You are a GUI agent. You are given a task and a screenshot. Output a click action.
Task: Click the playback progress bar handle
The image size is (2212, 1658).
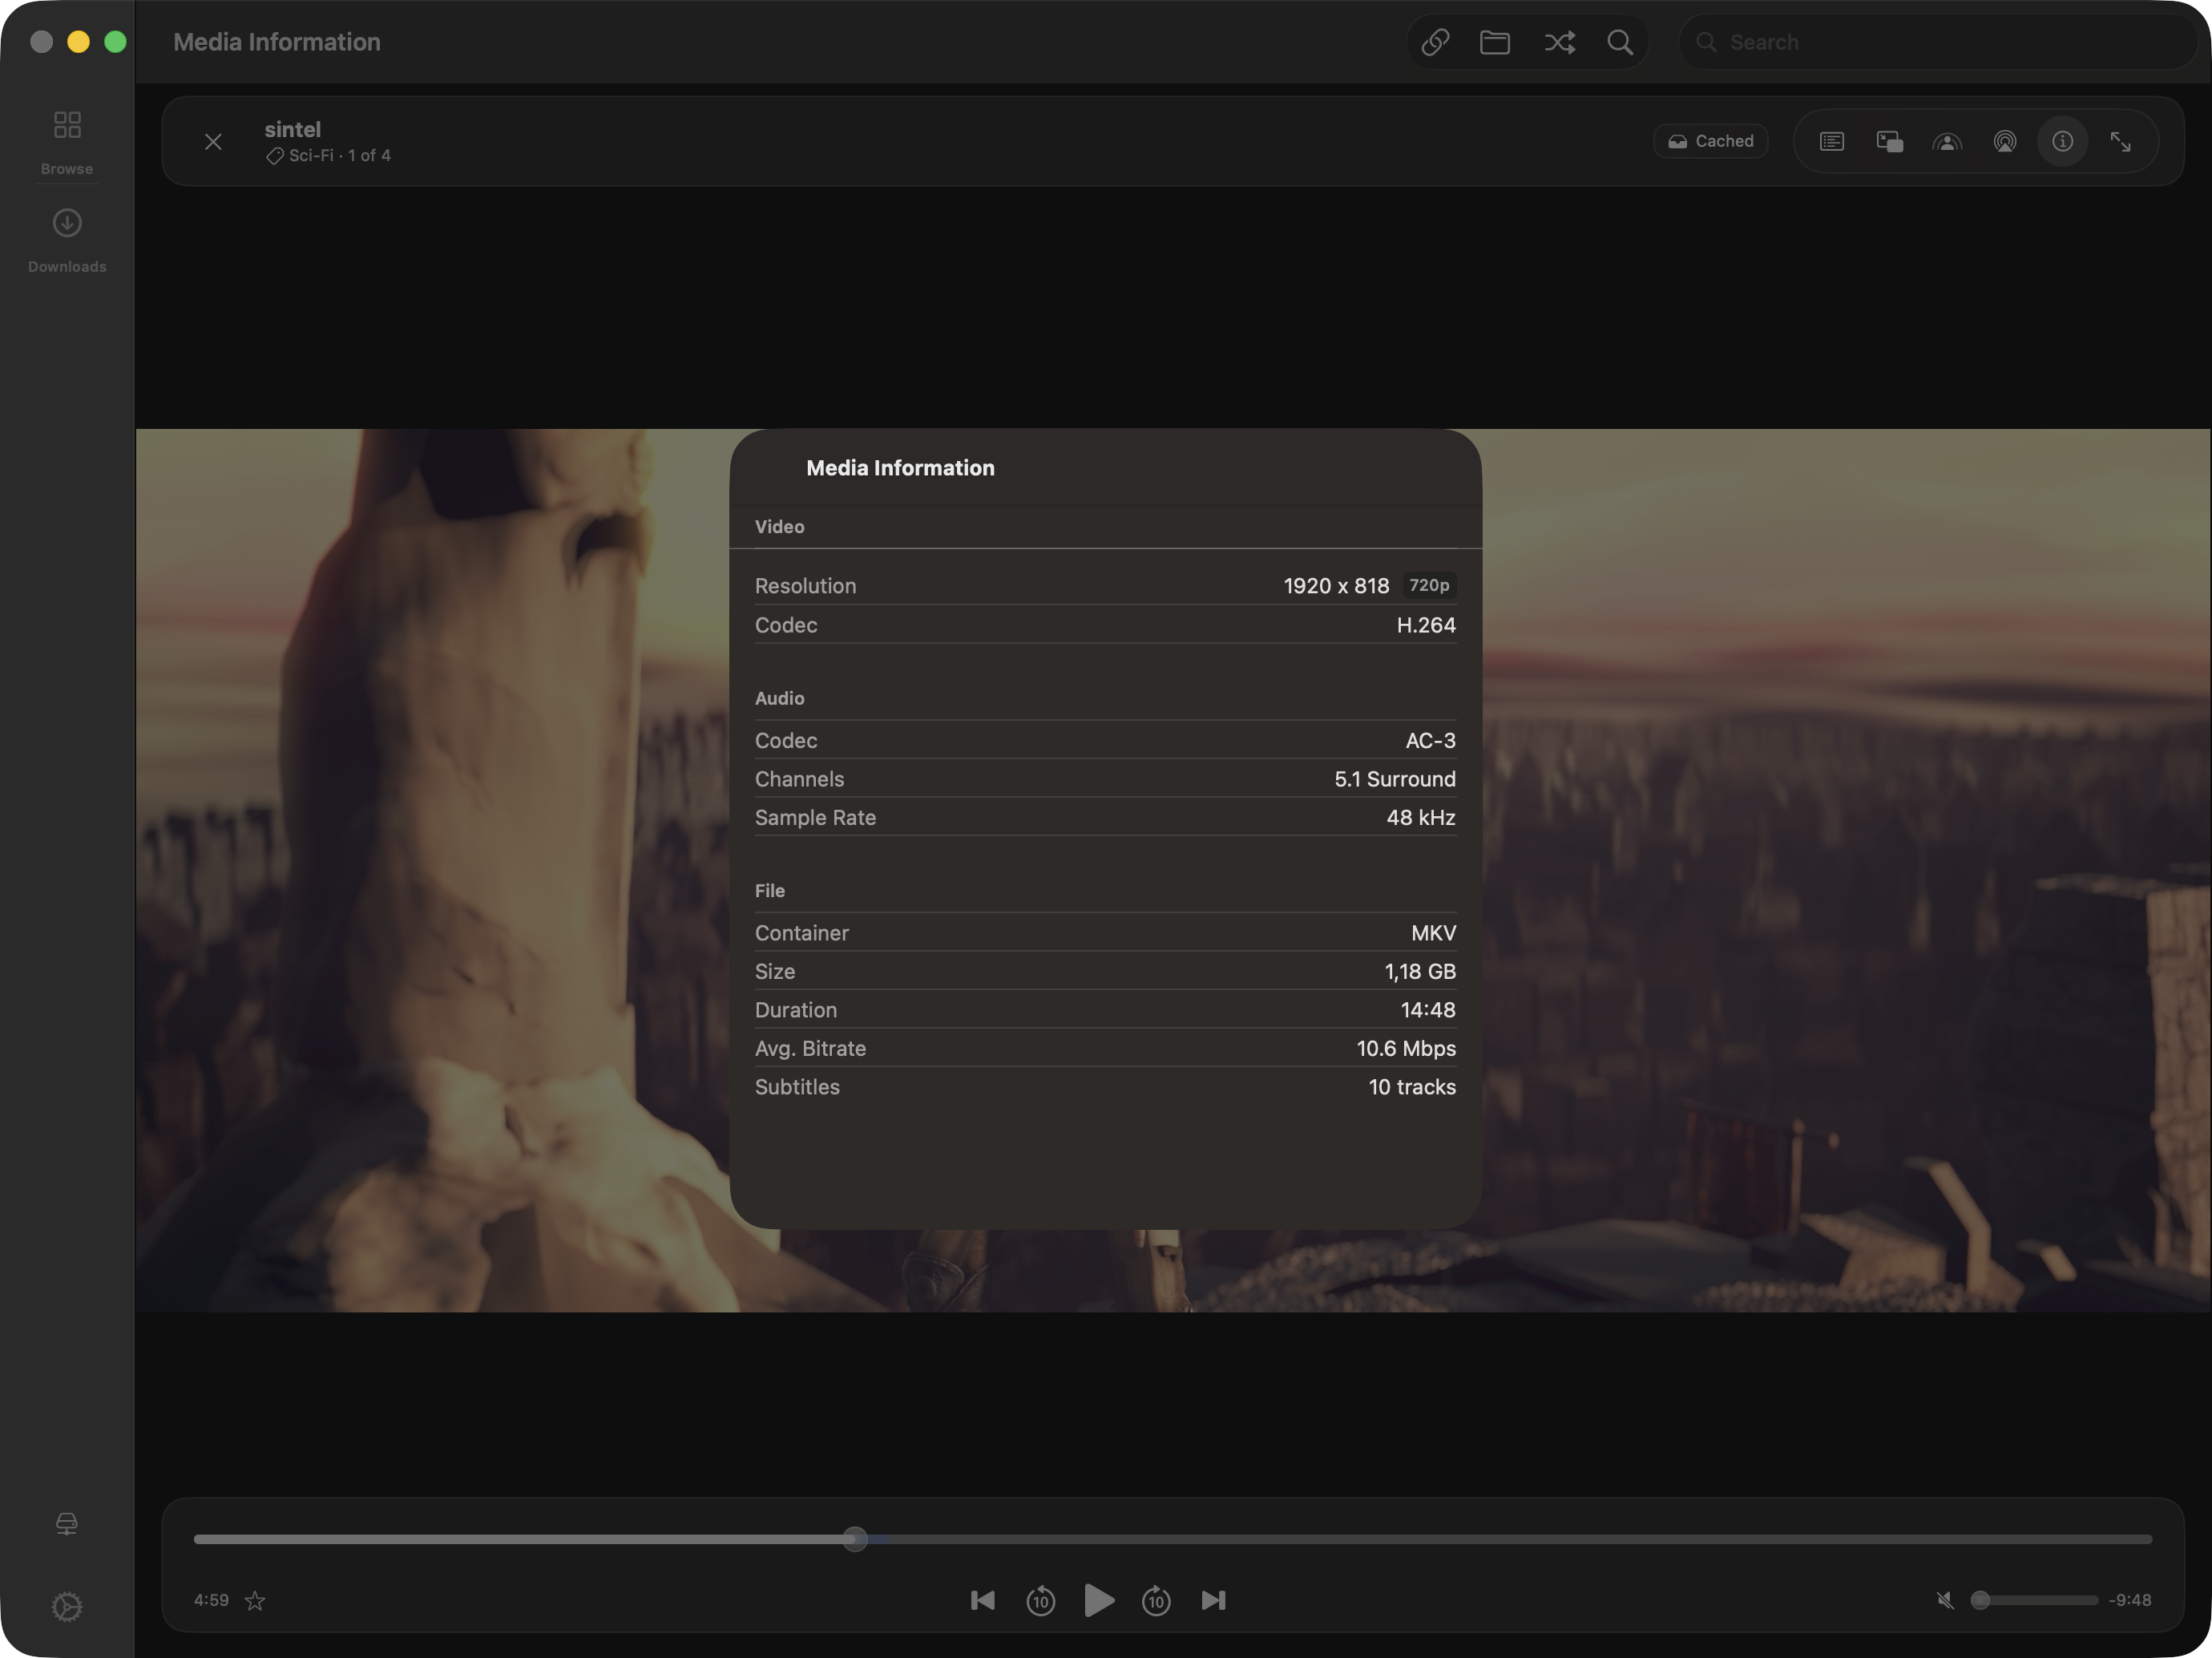pyautogui.click(x=855, y=1539)
